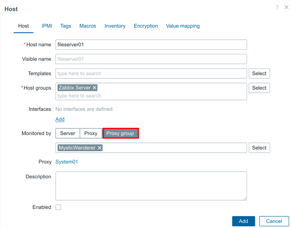Switch to the Inventory tab

tap(115, 26)
